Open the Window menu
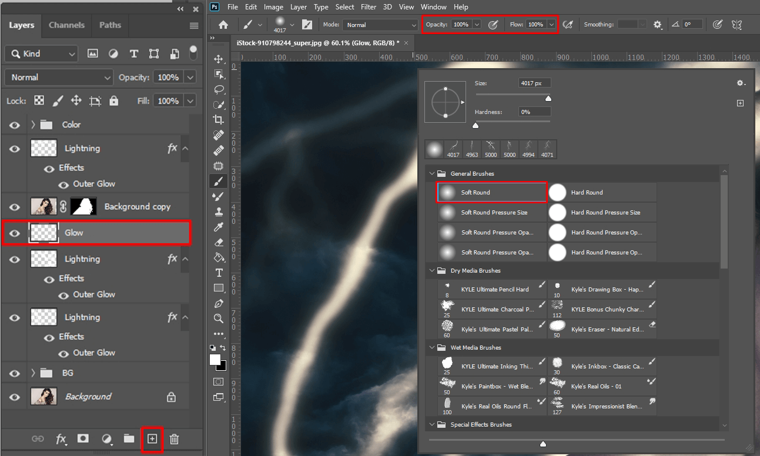Viewport: 760px width, 456px height. pos(434,7)
